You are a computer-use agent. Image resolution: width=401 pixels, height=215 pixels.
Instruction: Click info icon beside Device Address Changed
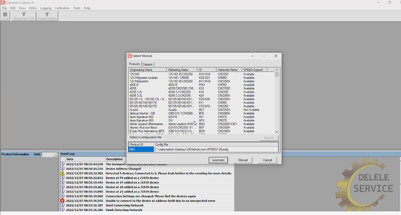(x=62, y=169)
